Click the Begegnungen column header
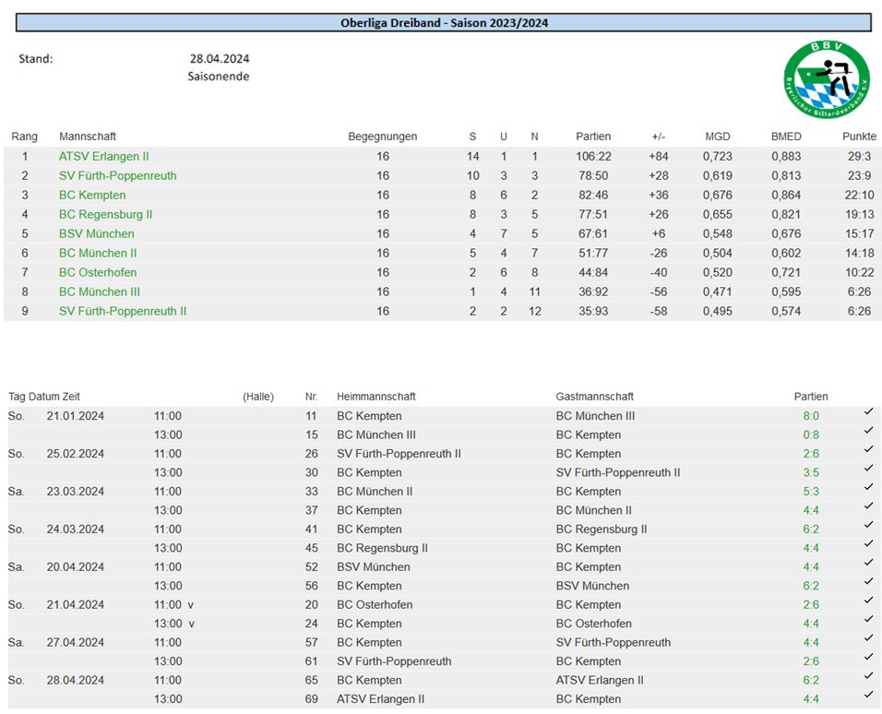Screen dimensions: 882x714 pos(383,137)
